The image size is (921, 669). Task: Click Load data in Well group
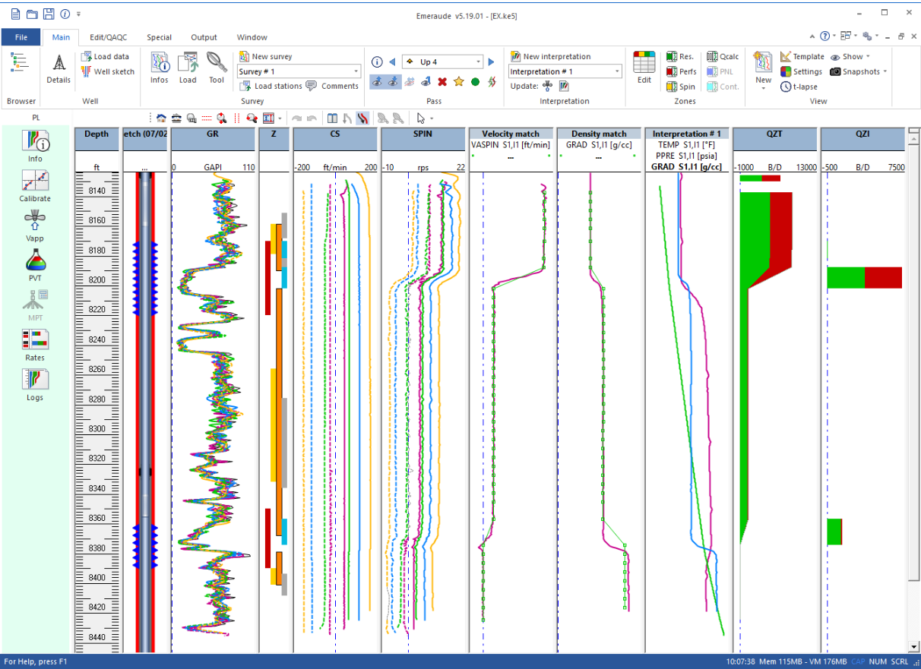pos(105,56)
